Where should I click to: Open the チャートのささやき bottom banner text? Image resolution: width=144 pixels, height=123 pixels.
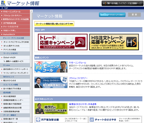click(x=105, y=120)
